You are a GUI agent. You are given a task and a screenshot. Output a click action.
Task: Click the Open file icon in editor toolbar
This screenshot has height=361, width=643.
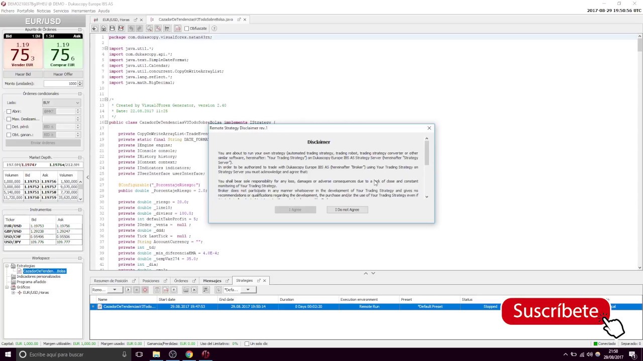103,29
